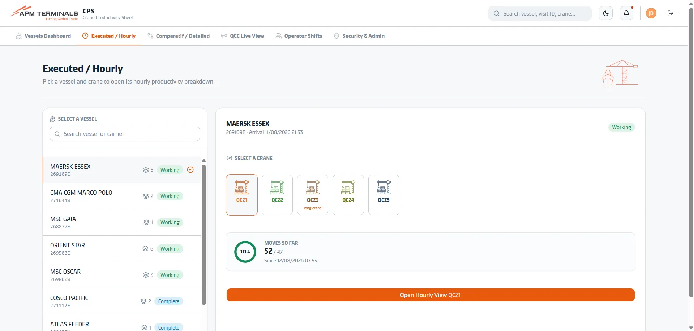This screenshot has height=331, width=694.
Task: Select crane QCZ4 card
Action: point(348,195)
